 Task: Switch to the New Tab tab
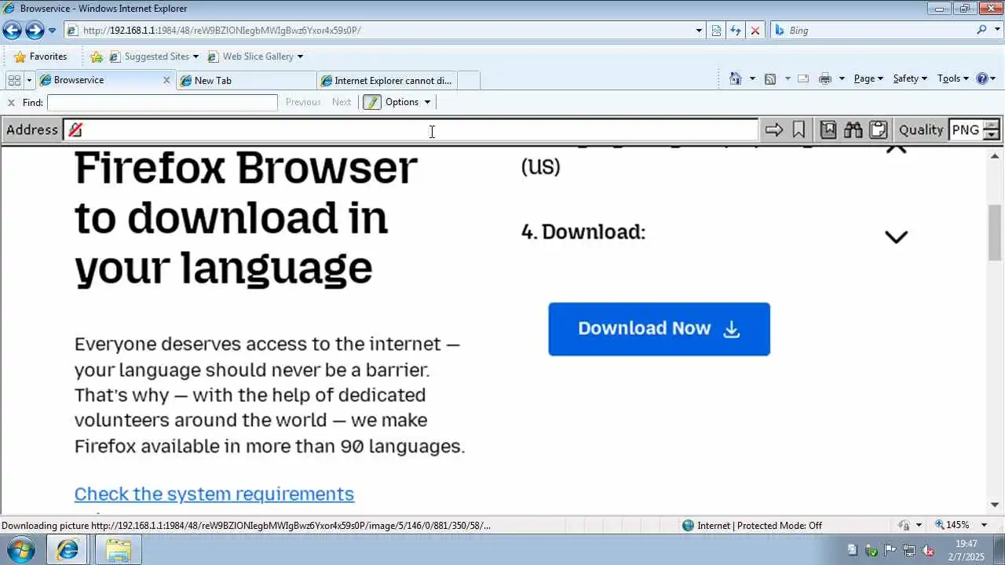246,80
